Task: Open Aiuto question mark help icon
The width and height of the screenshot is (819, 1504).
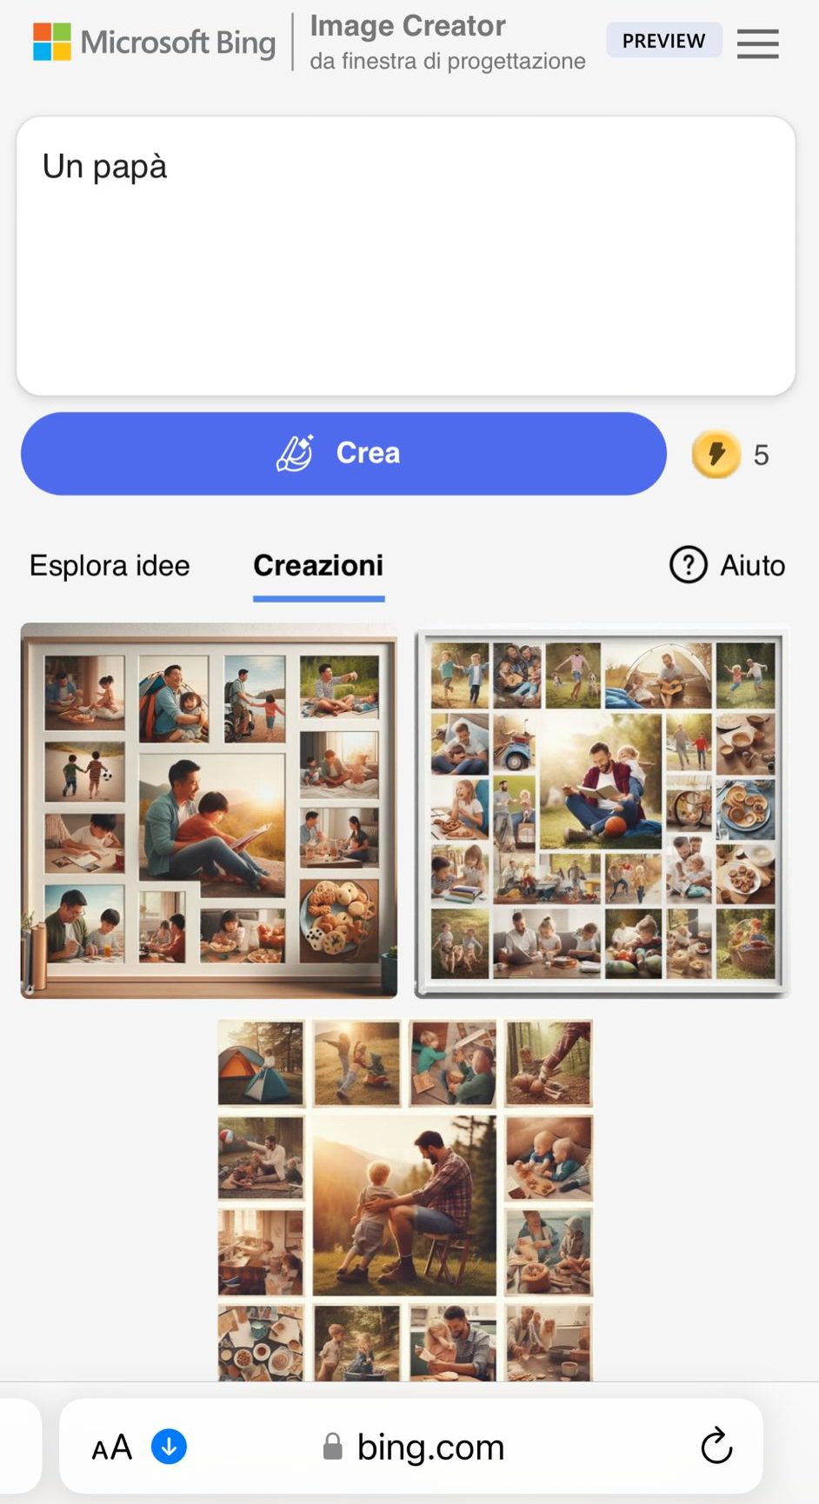Action: coord(688,565)
